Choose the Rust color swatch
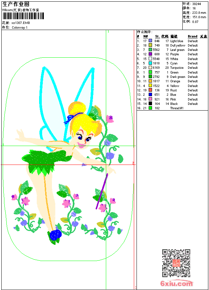Viewport: 209px width, 290px height. [150, 90]
